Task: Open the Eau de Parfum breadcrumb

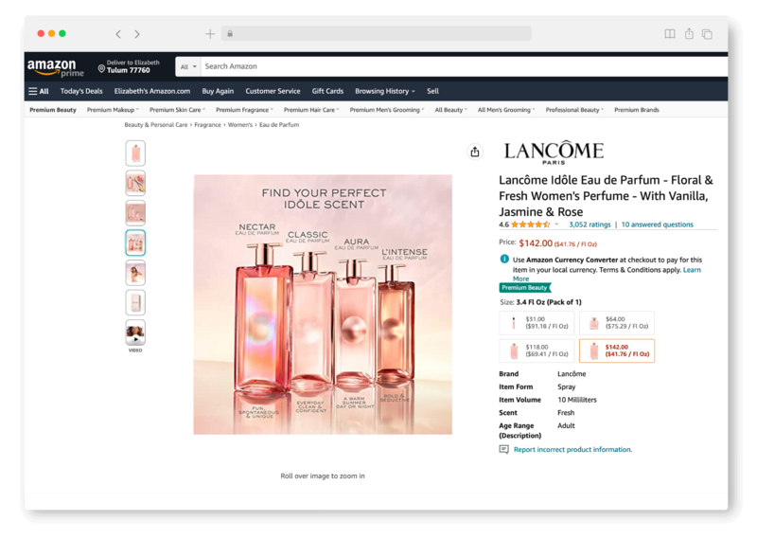Action: coord(279,125)
